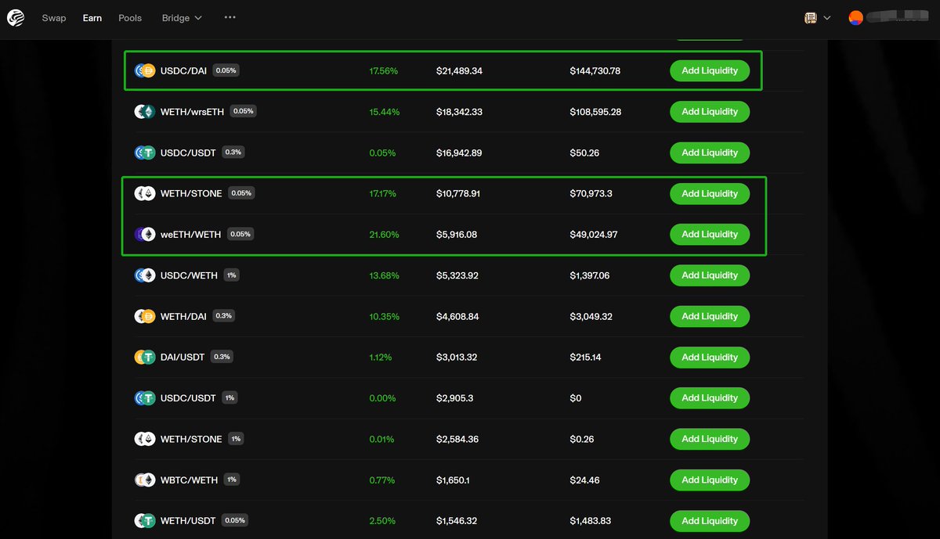Click the site logo icon

coord(16,17)
